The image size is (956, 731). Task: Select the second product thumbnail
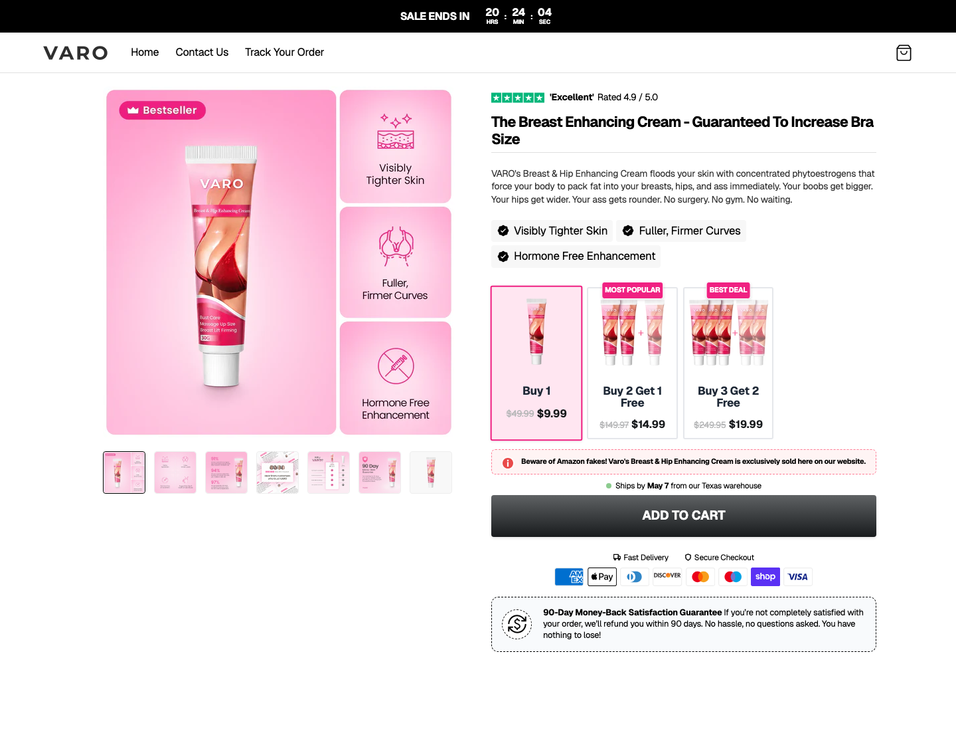tap(175, 472)
